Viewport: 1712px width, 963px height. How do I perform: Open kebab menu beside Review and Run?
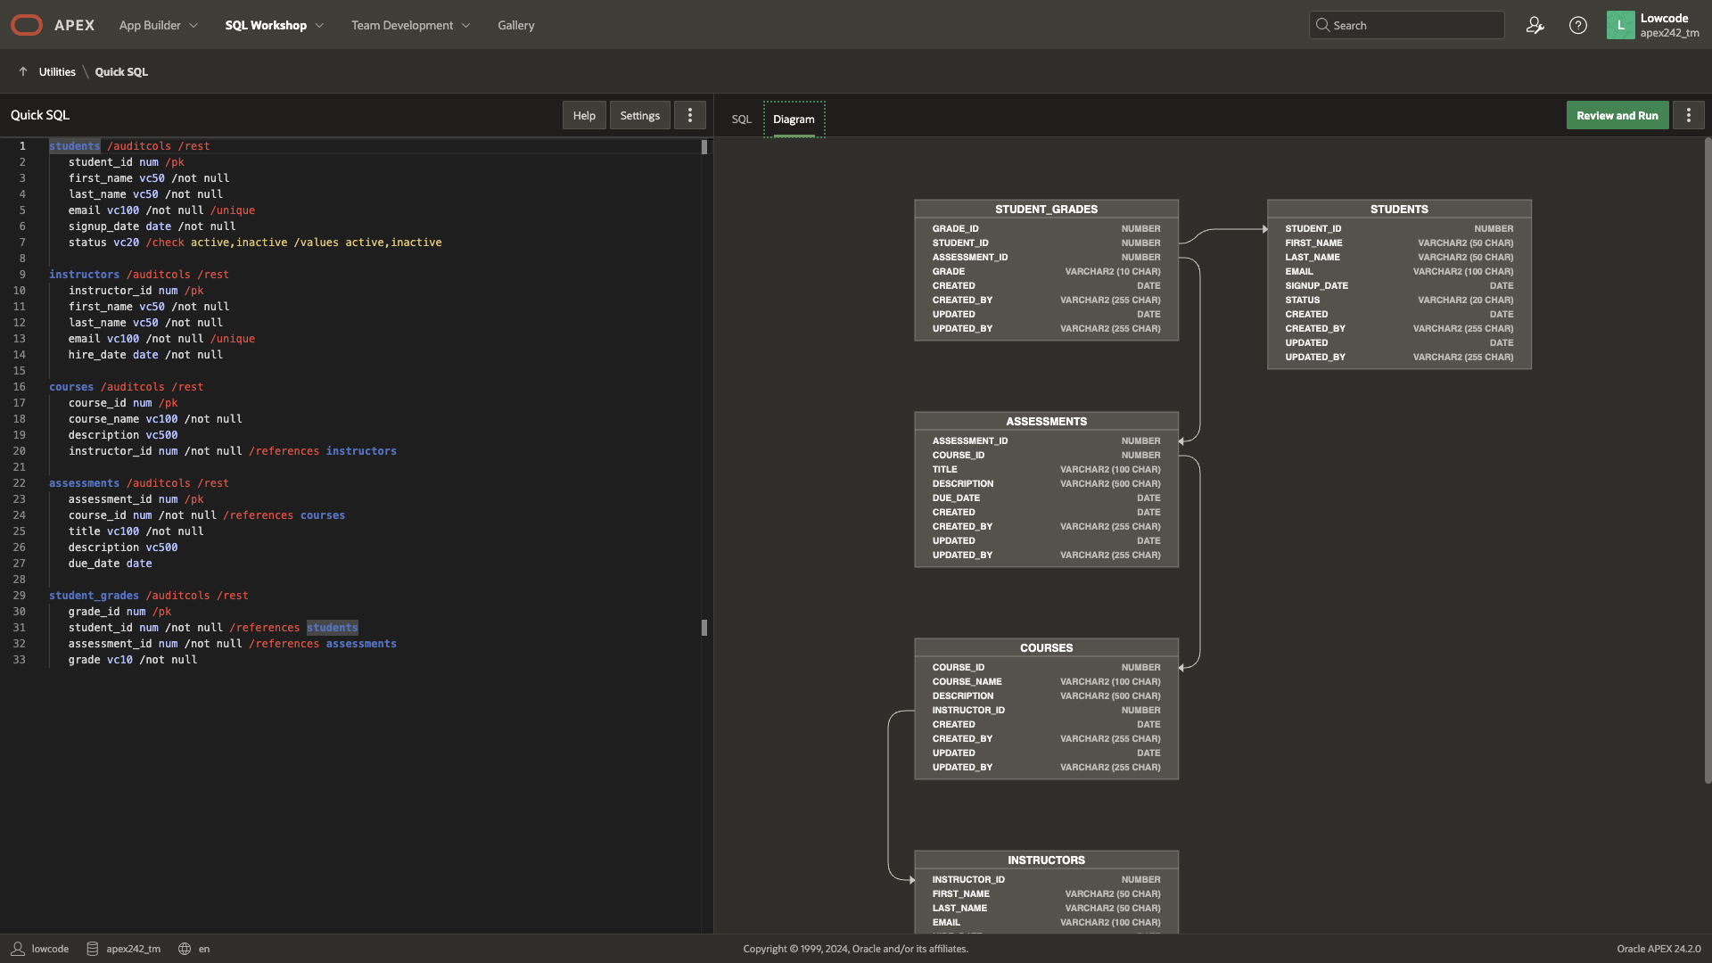[1688, 115]
